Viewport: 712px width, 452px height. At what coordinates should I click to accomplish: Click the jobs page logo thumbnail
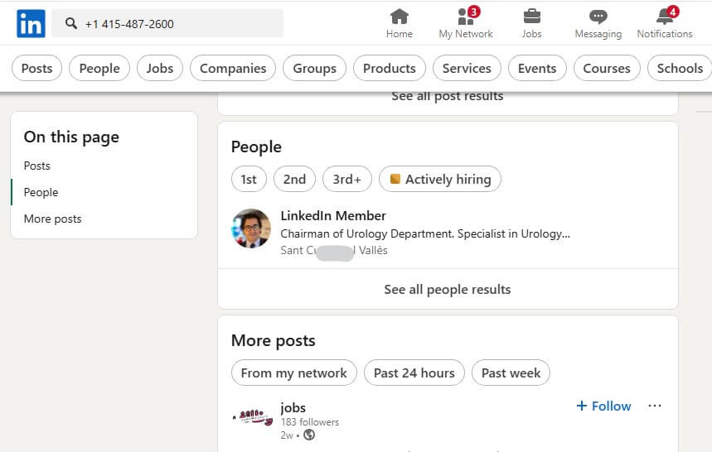point(253,416)
